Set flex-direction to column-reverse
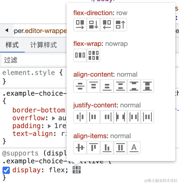The image size is (179, 184). [x=120, y=25]
